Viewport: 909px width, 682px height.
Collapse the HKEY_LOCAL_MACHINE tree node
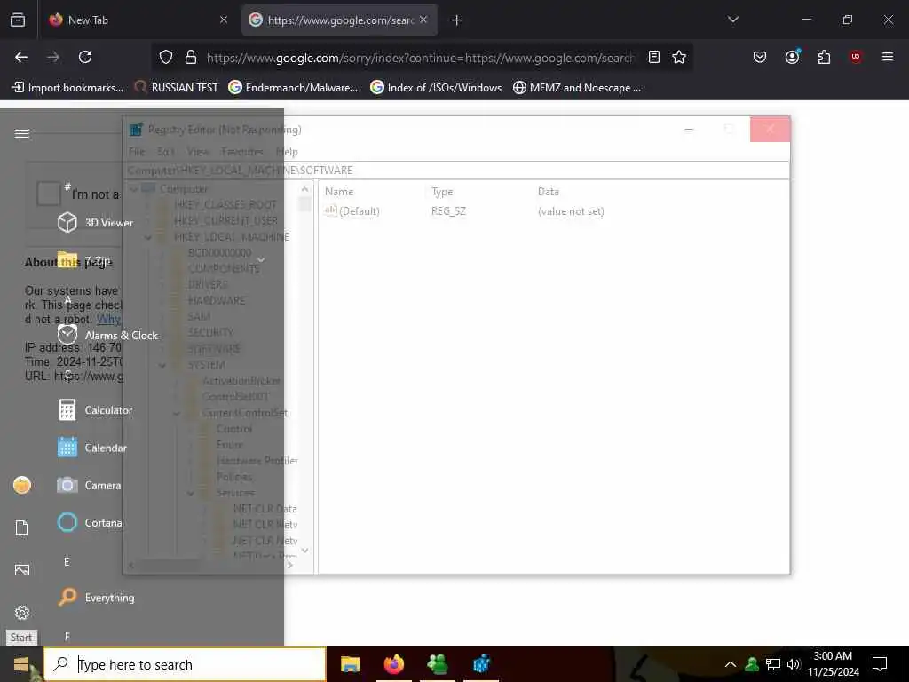(x=148, y=237)
